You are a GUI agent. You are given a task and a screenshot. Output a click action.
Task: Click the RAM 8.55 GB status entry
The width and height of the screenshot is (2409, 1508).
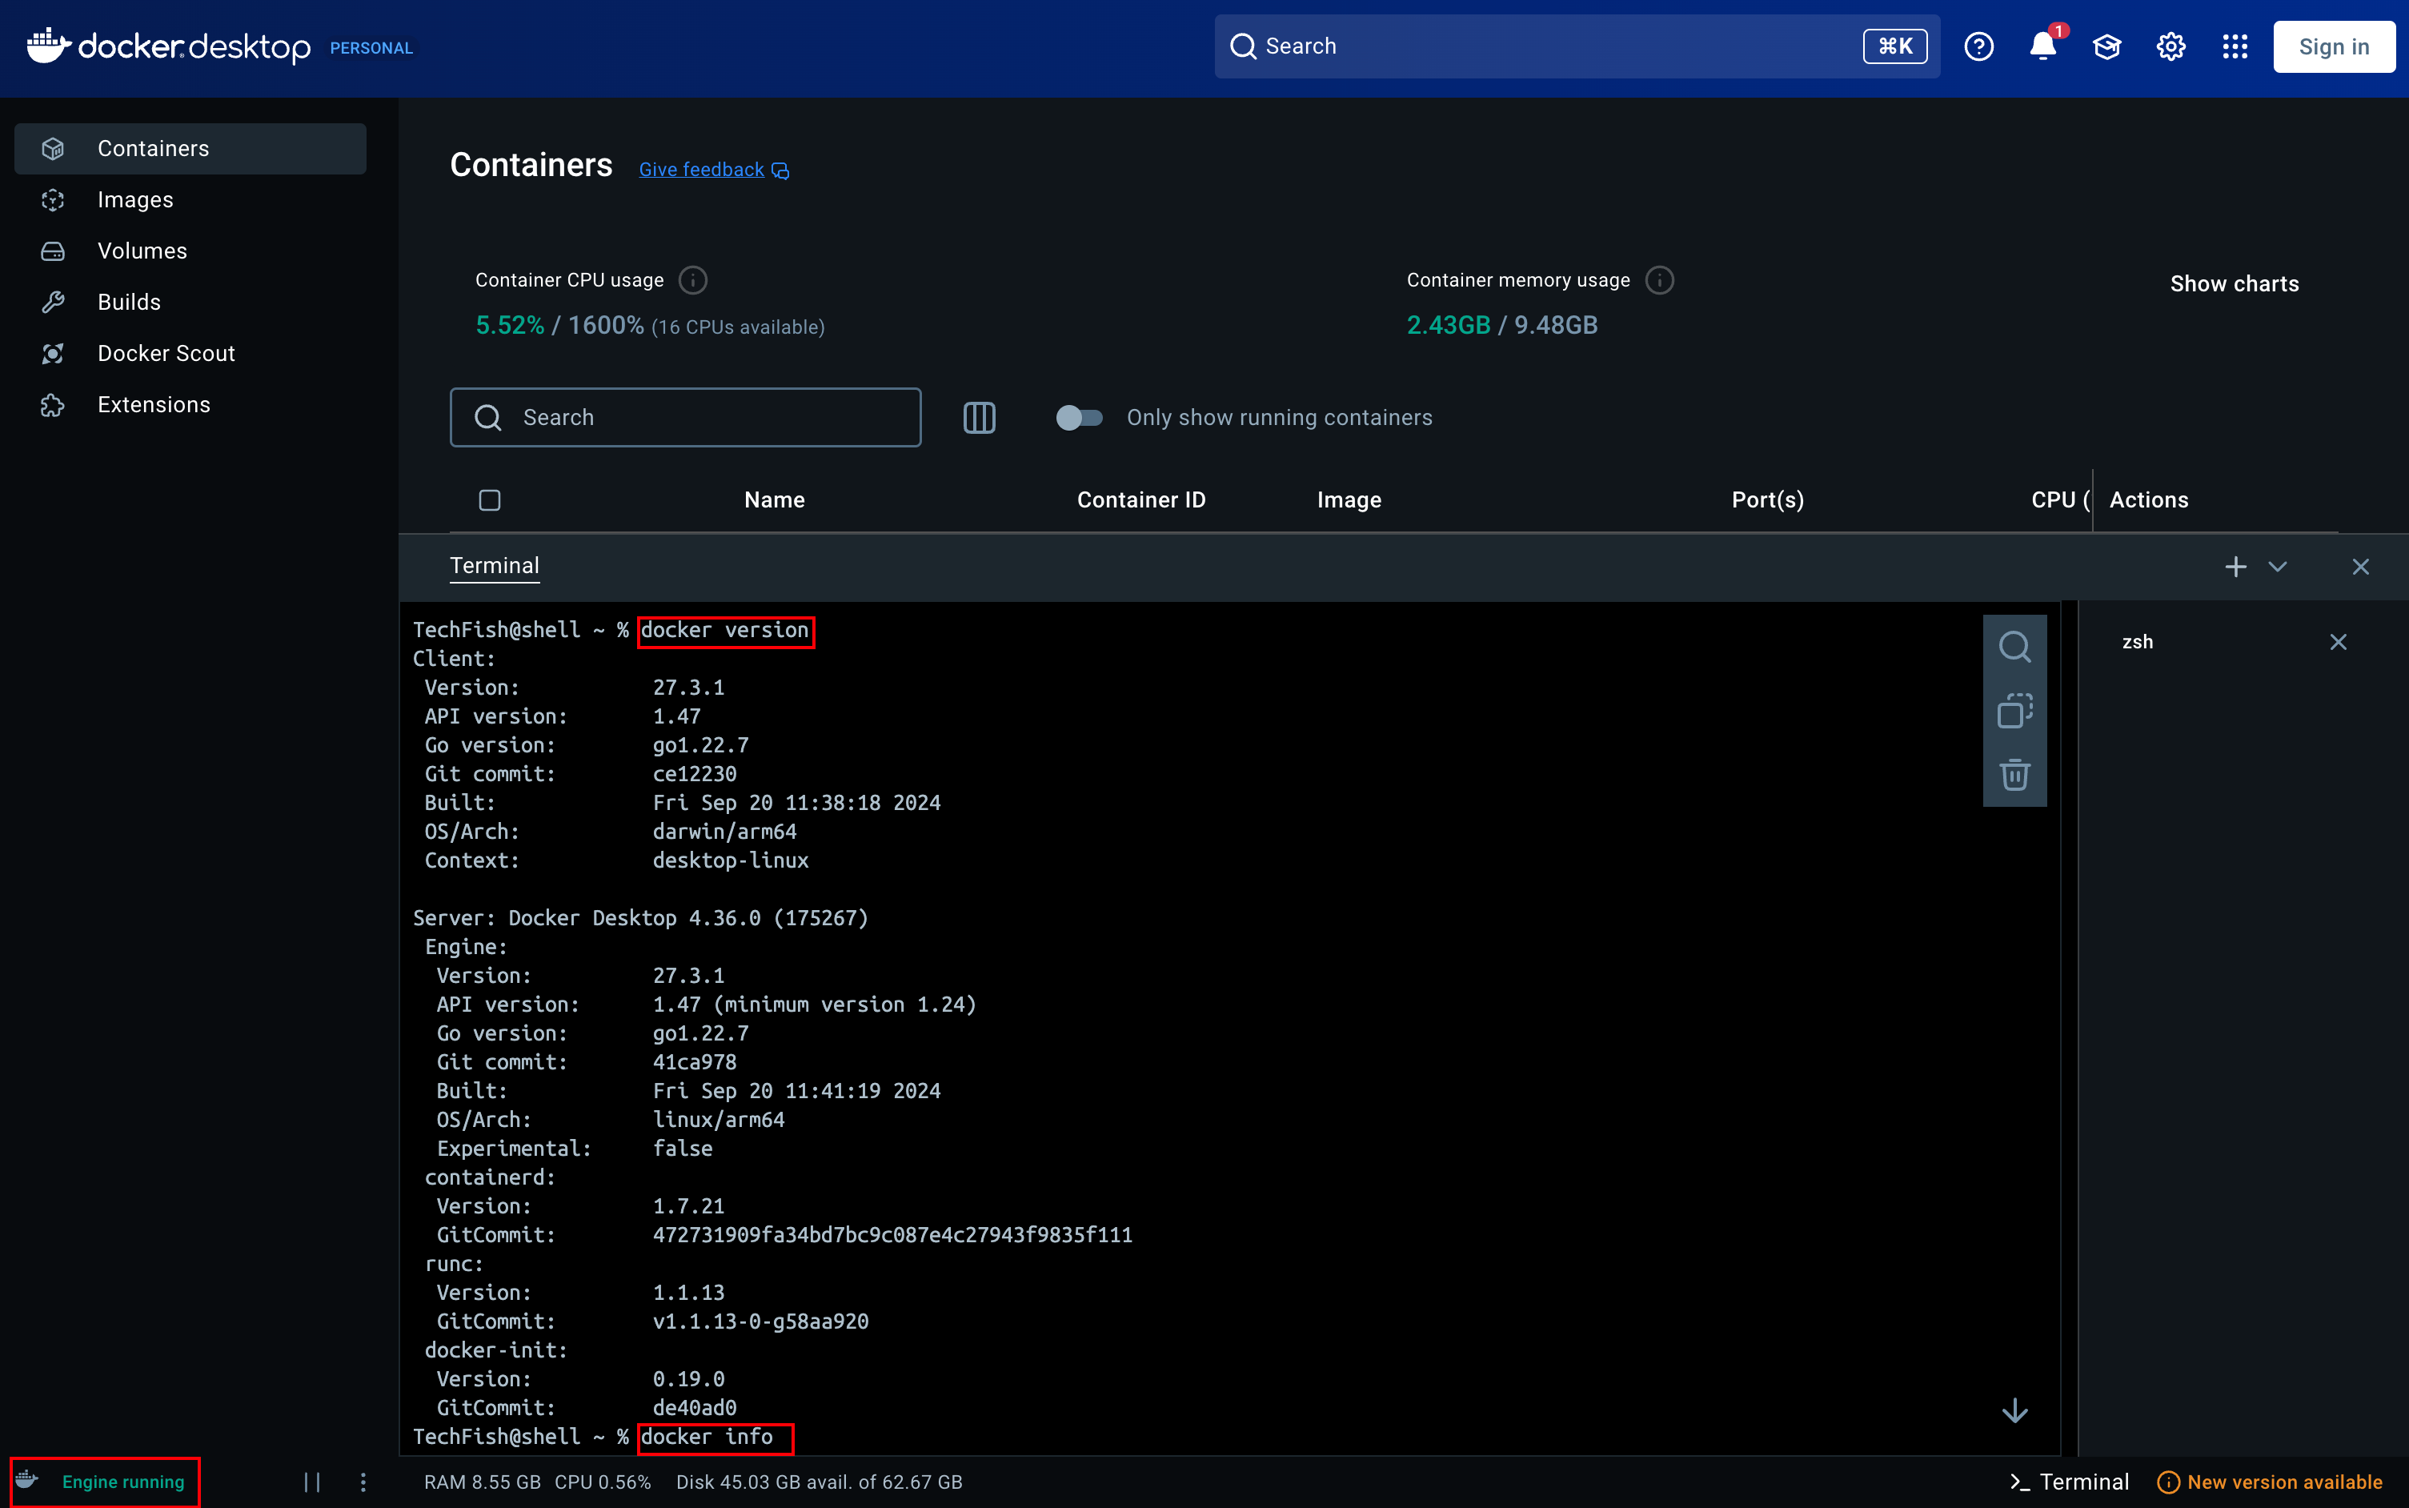pyautogui.click(x=482, y=1482)
